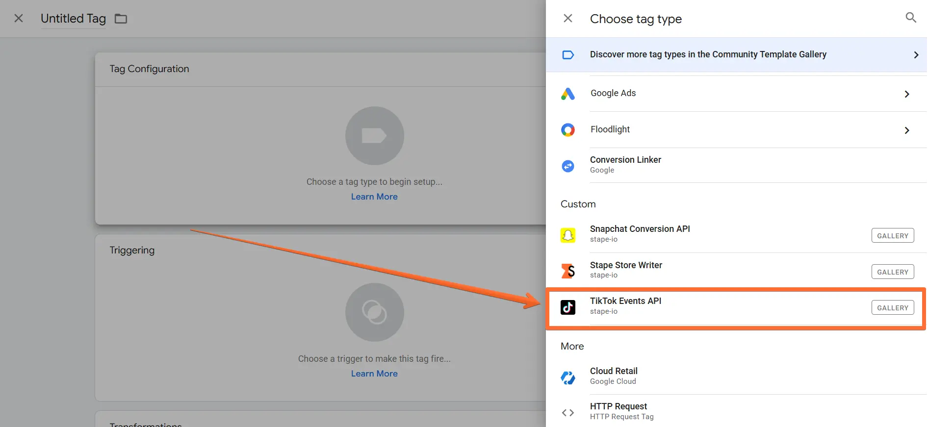Close the Untitled Tag editor
Screen dimensions: 928x427
click(x=19, y=18)
